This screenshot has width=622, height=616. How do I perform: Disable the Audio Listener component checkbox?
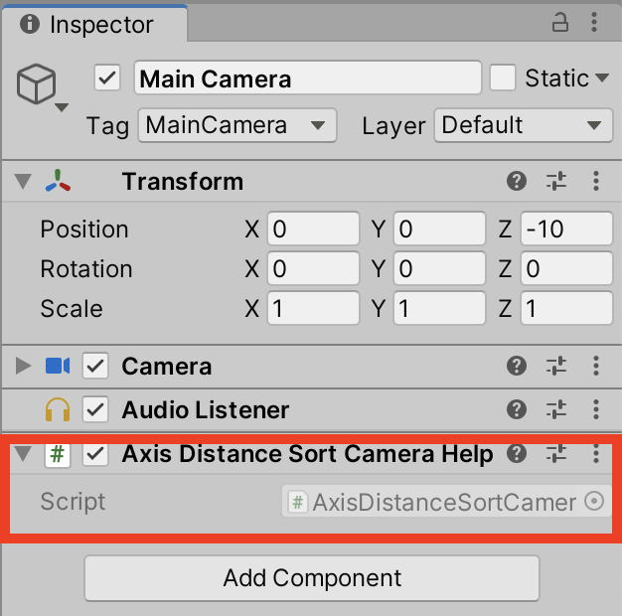pos(95,409)
